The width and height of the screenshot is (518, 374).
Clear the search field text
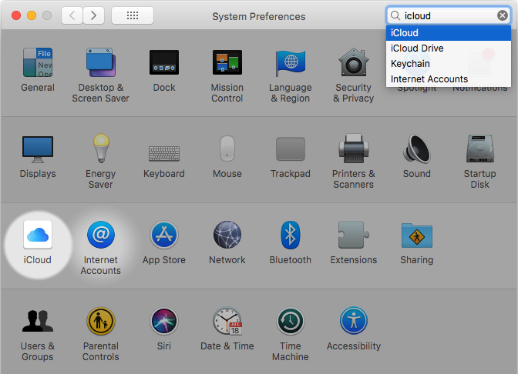pyautogui.click(x=503, y=15)
